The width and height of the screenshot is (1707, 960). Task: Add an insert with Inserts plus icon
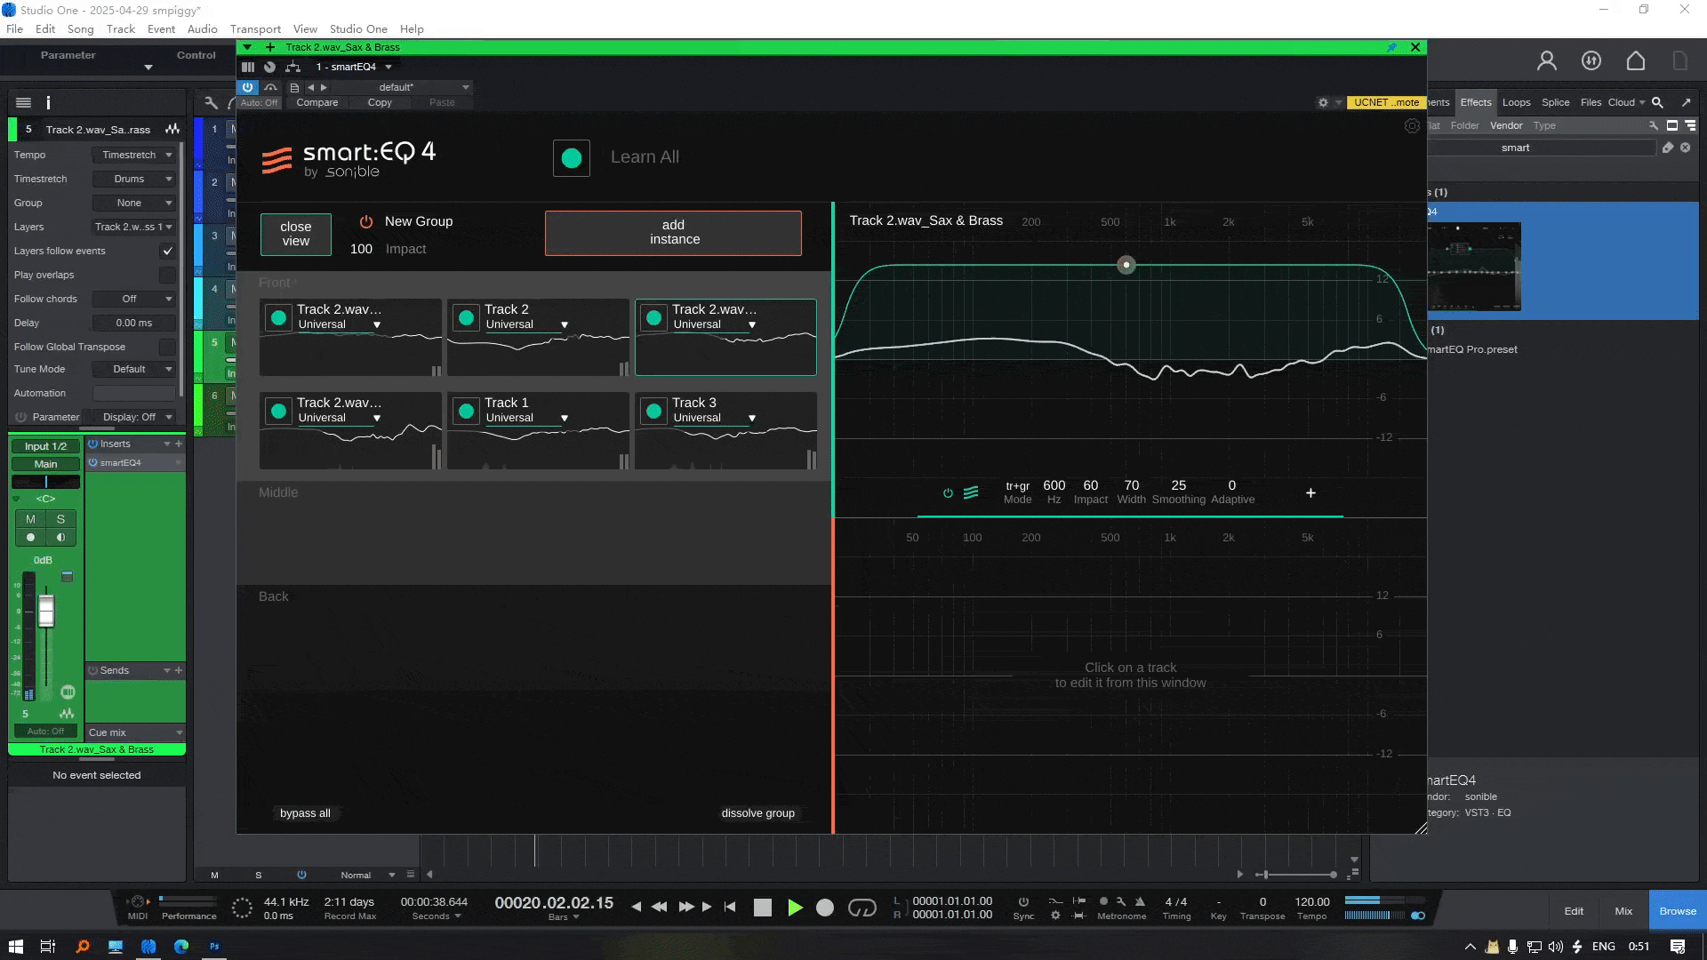click(179, 444)
